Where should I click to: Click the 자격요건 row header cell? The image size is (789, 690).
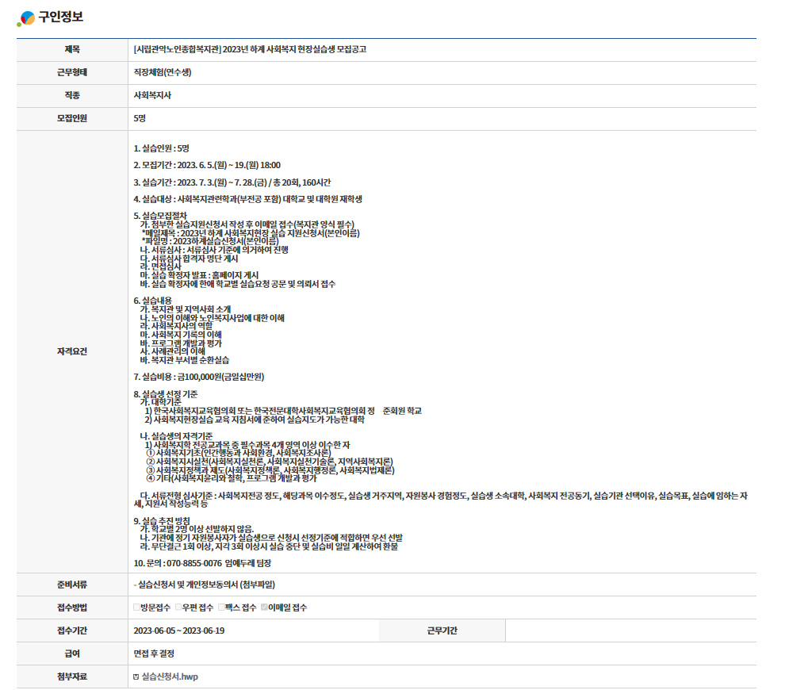tap(72, 351)
